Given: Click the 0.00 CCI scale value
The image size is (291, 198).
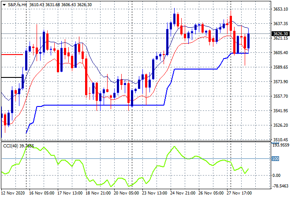Looking at the screenshot, I should coord(276,176).
